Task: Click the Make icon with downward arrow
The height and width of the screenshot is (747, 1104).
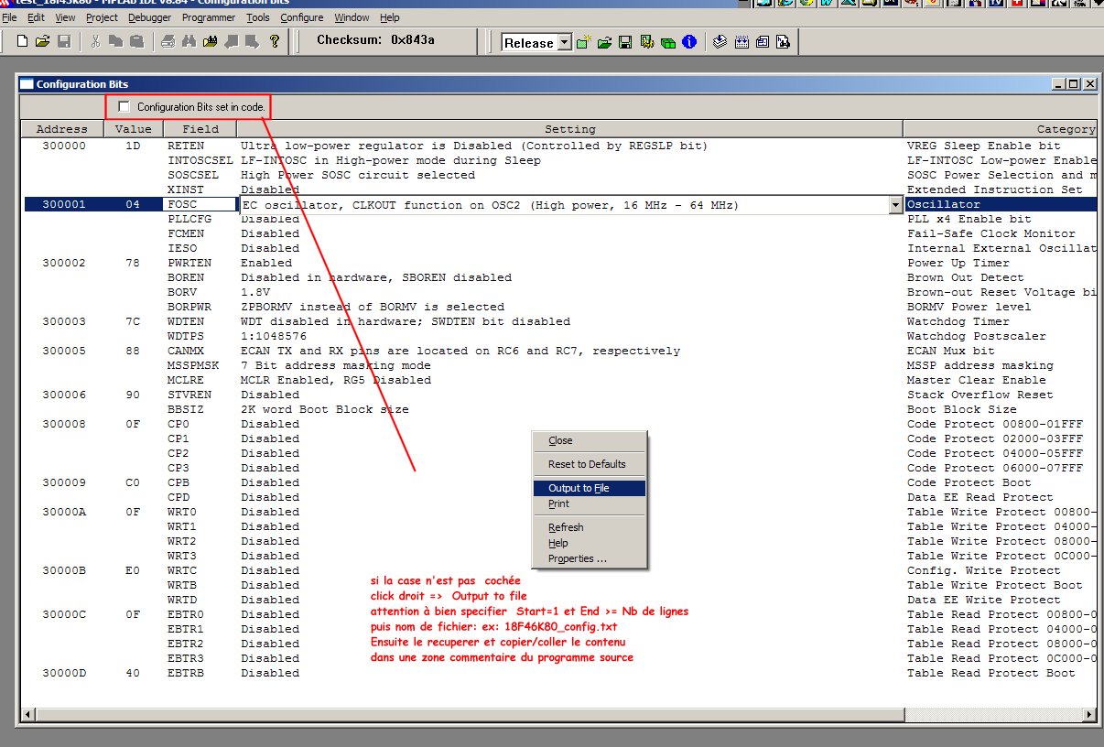Action: (x=720, y=42)
